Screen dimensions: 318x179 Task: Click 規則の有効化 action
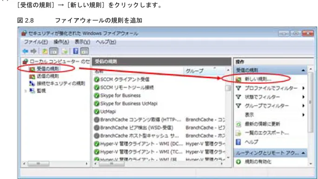click(x=258, y=162)
